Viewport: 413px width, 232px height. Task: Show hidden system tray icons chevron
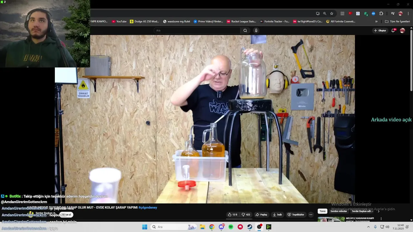(x=368, y=227)
